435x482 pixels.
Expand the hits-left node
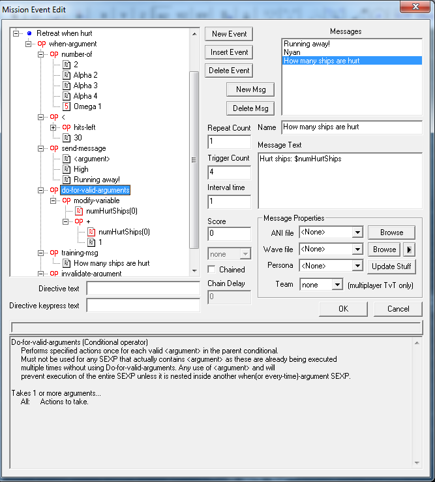tap(53, 127)
